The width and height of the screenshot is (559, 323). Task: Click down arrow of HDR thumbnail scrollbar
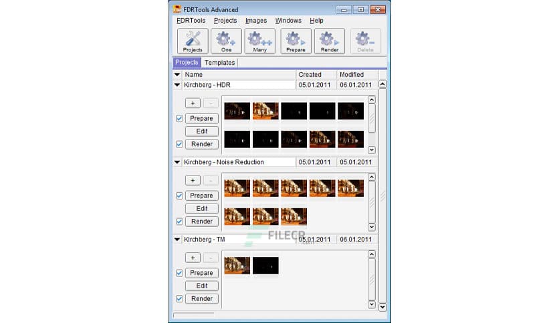(x=372, y=149)
